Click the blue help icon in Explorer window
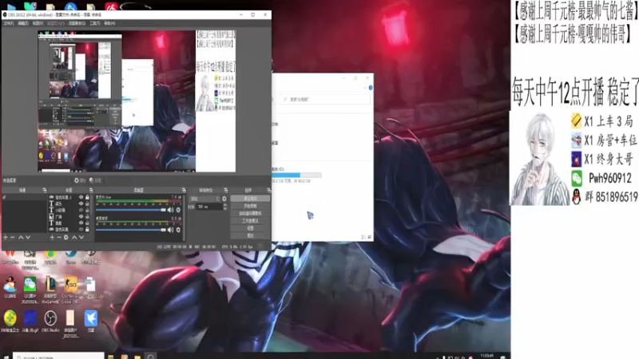The image size is (639, 359). click(371, 88)
